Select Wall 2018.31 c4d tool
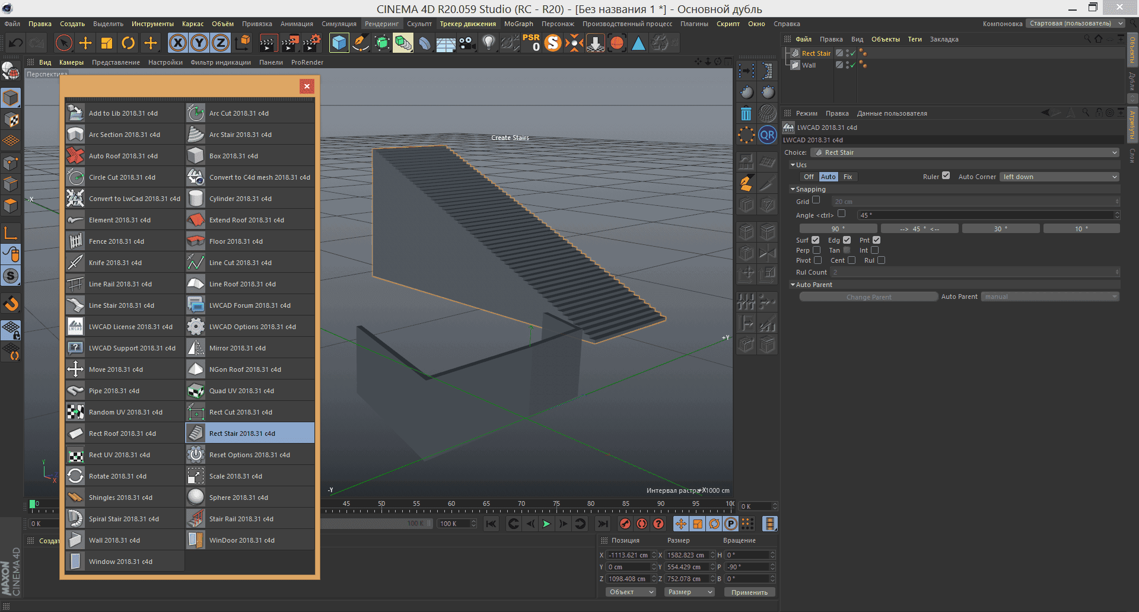1139x612 pixels. [x=125, y=540]
